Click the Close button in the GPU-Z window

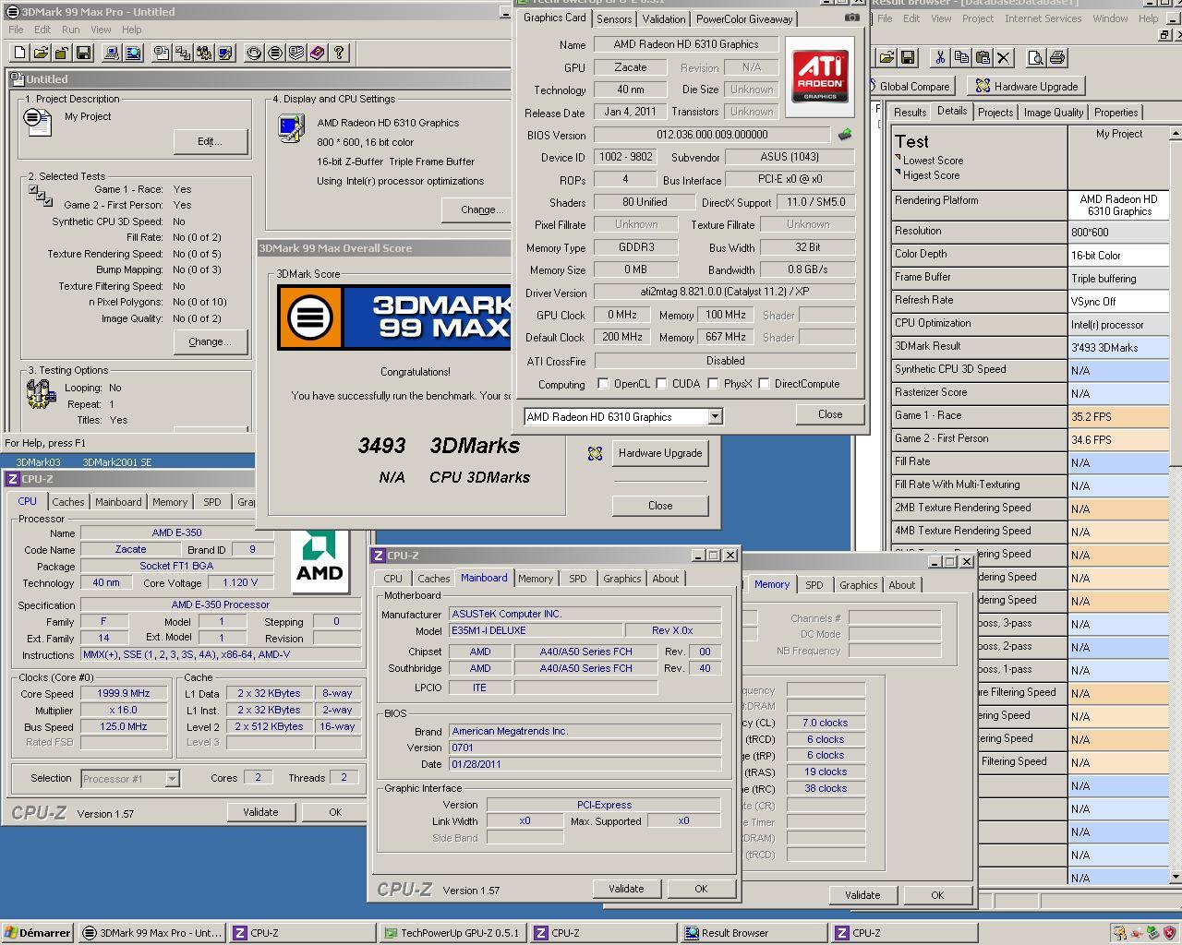pyautogui.click(x=830, y=414)
